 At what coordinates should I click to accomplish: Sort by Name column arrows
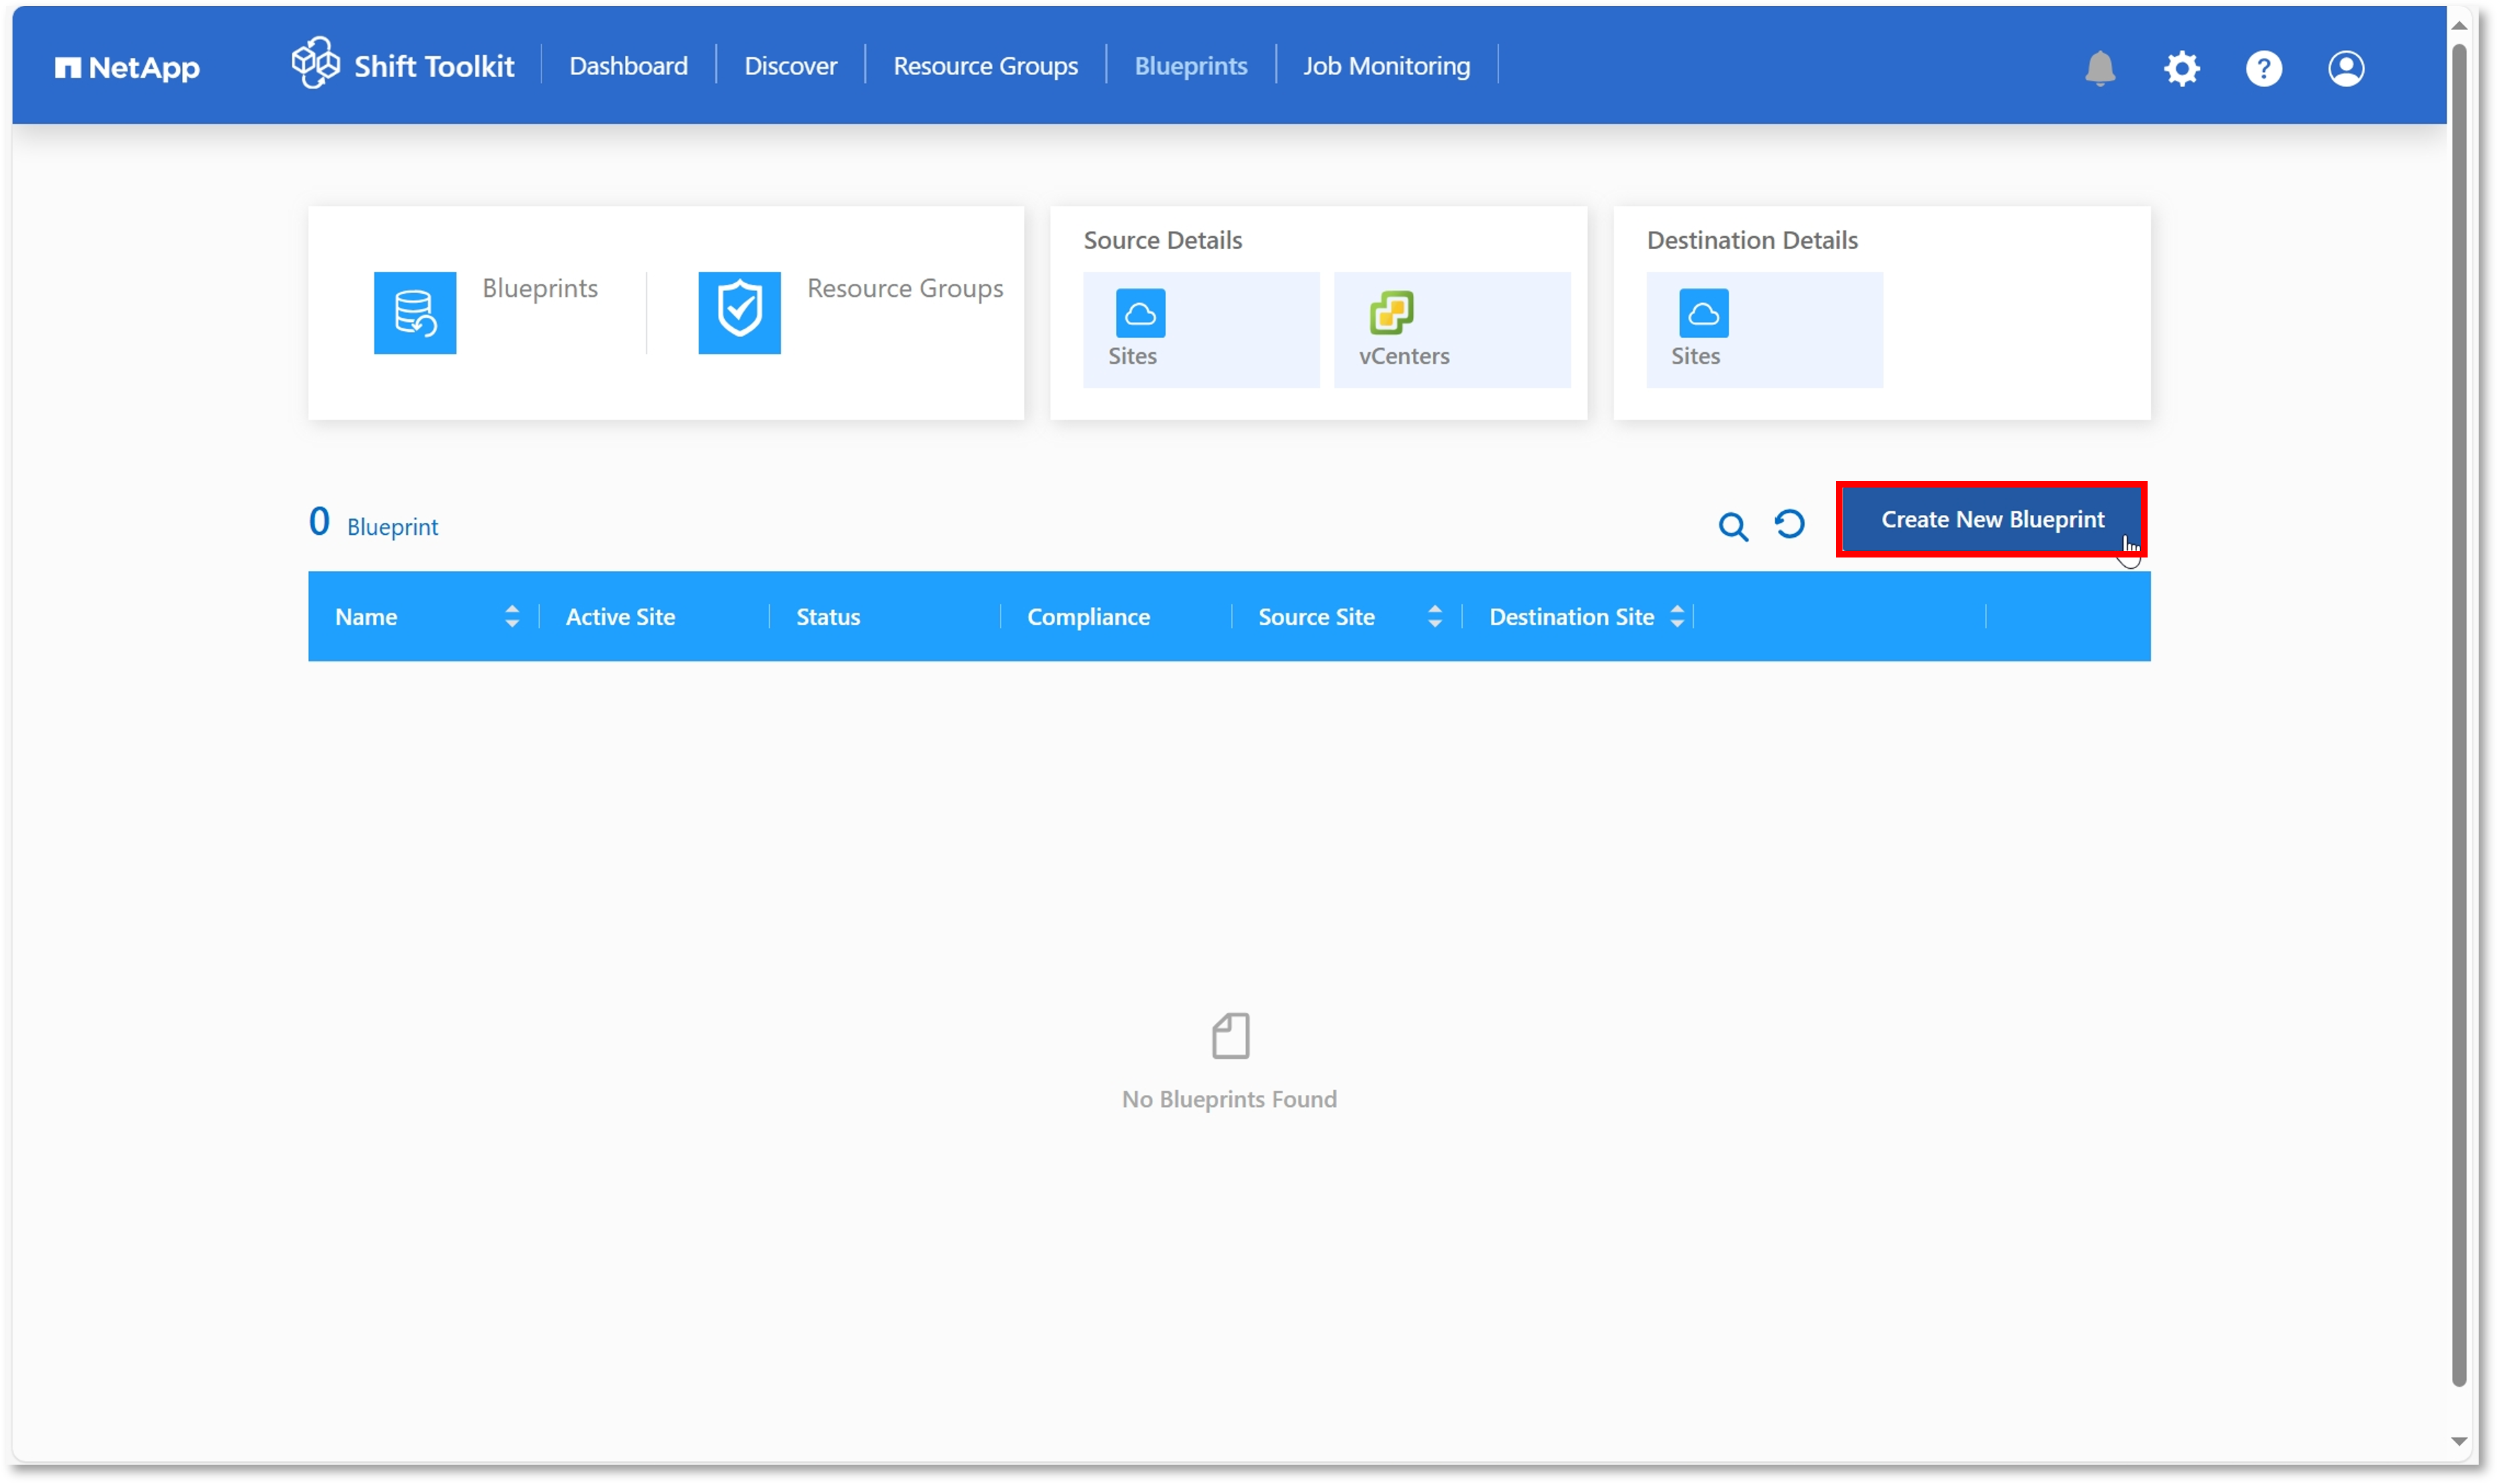[512, 617]
